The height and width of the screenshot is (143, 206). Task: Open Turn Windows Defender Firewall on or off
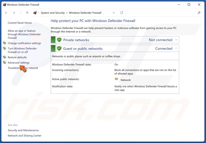(22, 50)
